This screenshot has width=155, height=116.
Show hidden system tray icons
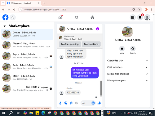coord(121,113)
